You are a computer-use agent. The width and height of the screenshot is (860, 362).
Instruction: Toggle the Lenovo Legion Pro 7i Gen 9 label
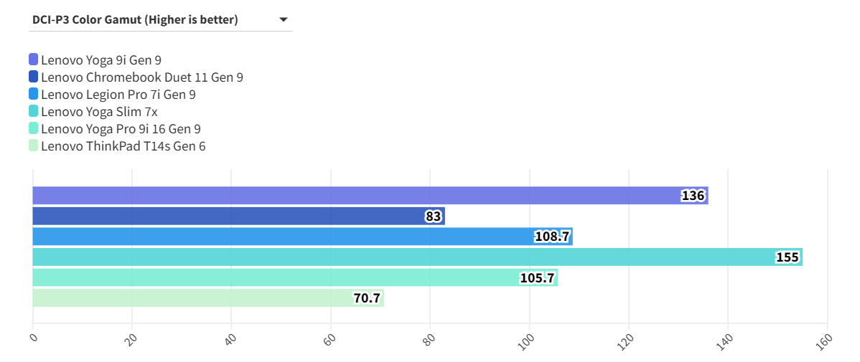[x=118, y=94]
